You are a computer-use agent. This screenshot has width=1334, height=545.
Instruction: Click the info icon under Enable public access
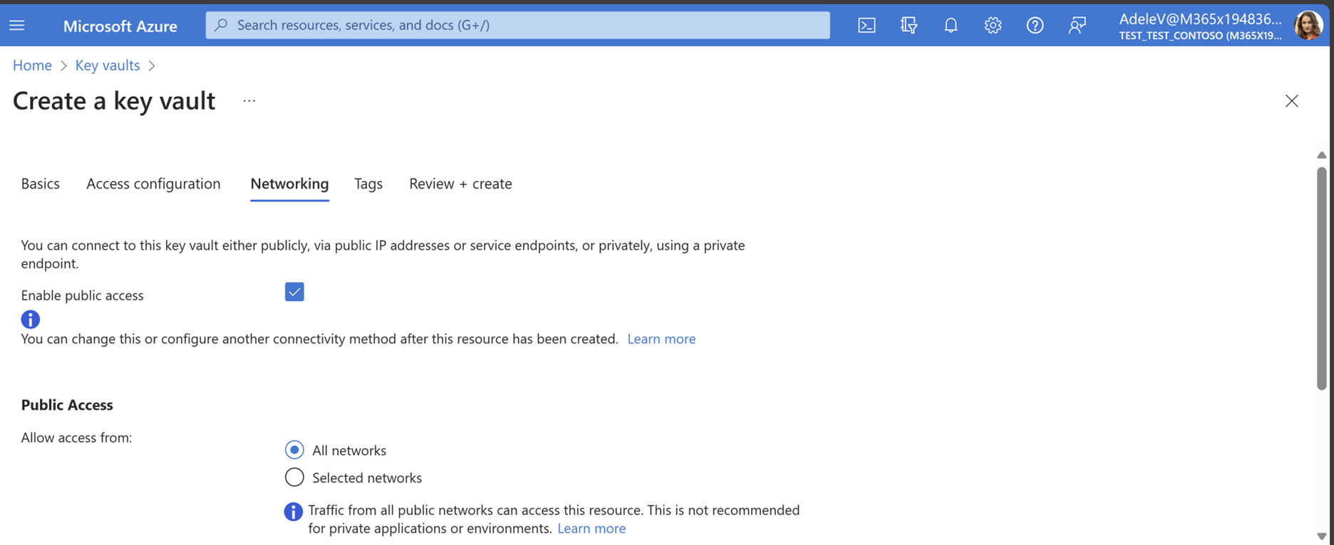(31, 319)
